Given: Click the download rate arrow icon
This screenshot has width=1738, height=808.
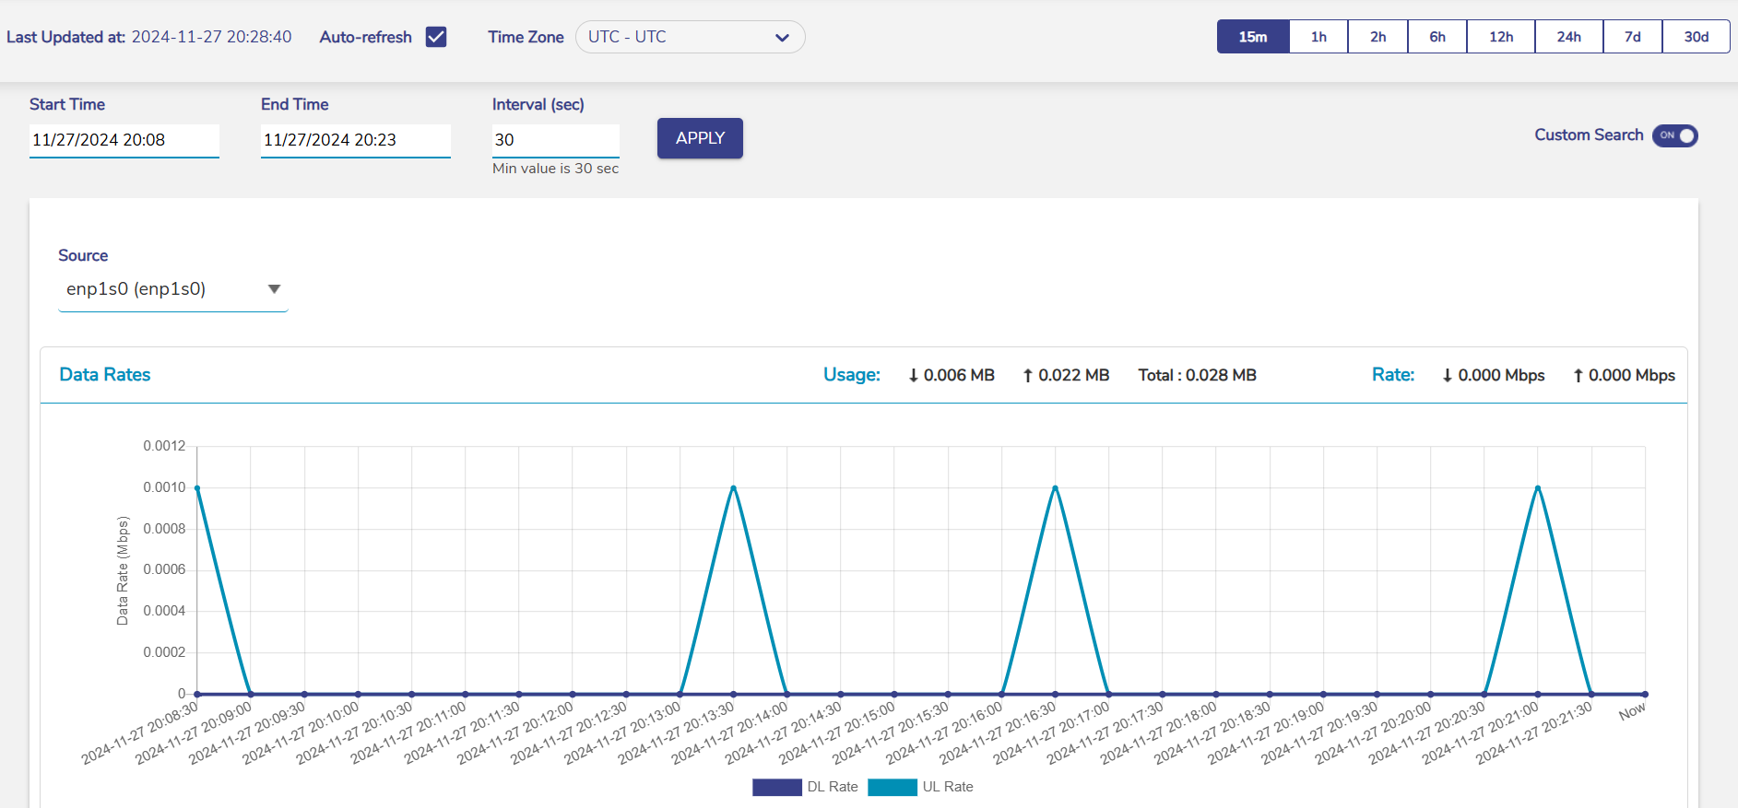Looking at the screenshot, I should coord(1447,376).
